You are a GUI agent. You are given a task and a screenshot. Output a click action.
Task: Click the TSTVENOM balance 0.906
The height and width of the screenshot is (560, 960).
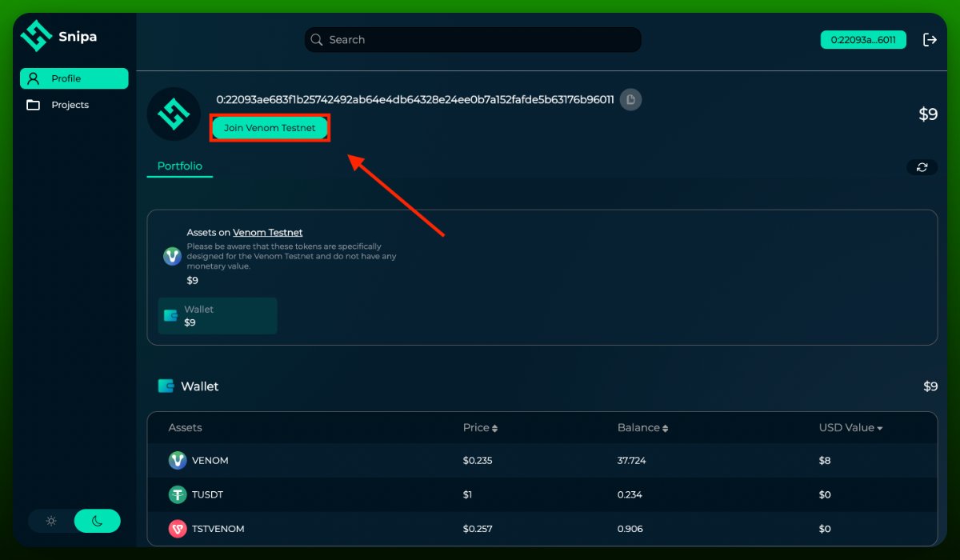tap(630, 529)
